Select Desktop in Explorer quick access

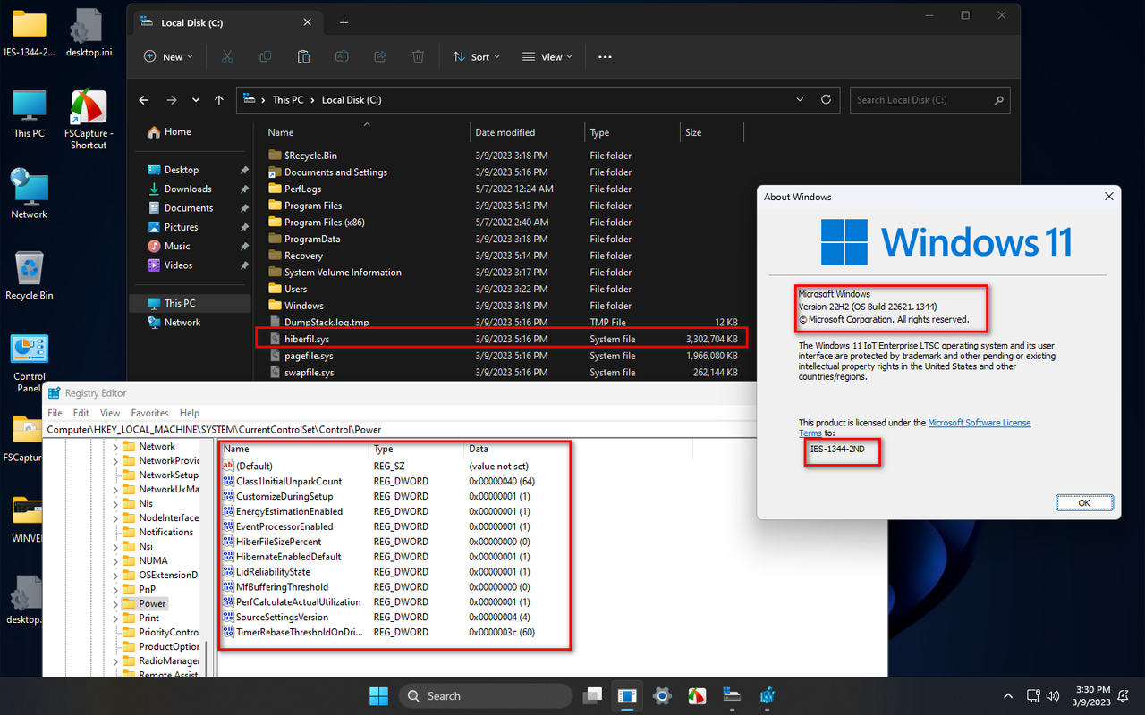coord(181,170)
